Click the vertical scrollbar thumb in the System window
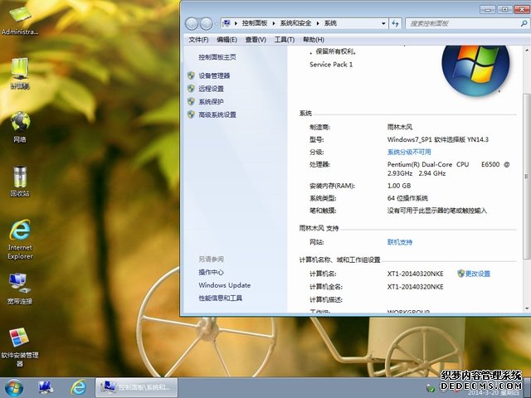Screen dimensions: 531x398 click(x=527, y=176)
